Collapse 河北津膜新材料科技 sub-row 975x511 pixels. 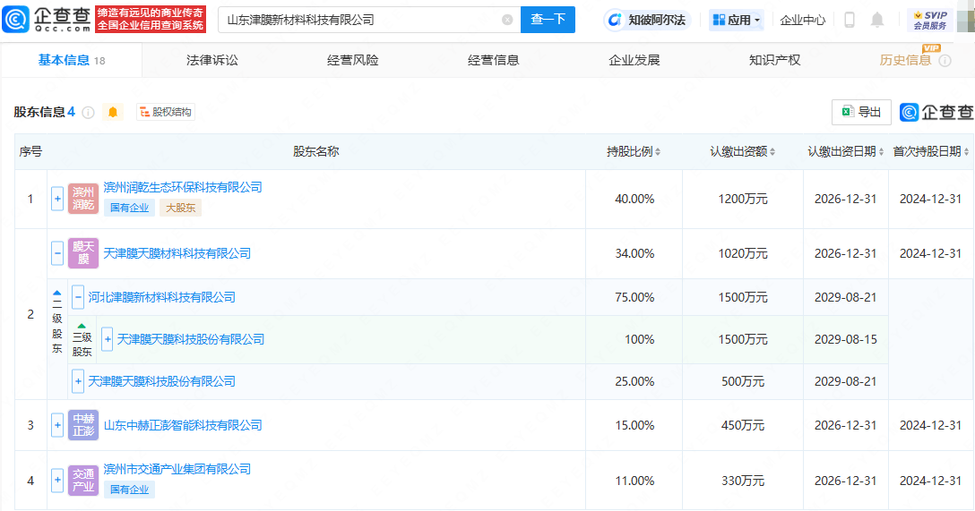[x=78, y=297]
